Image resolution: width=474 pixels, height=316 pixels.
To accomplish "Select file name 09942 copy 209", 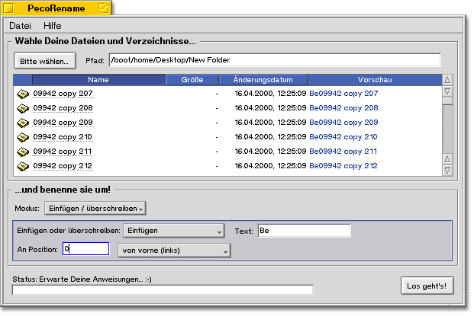I will click(x=63, y=123).
